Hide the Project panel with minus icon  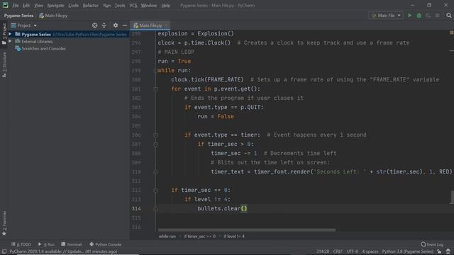point(125,25)
